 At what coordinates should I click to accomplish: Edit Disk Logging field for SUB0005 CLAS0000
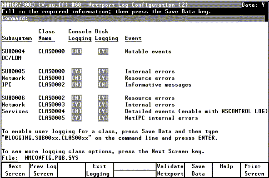coord(103,71)
